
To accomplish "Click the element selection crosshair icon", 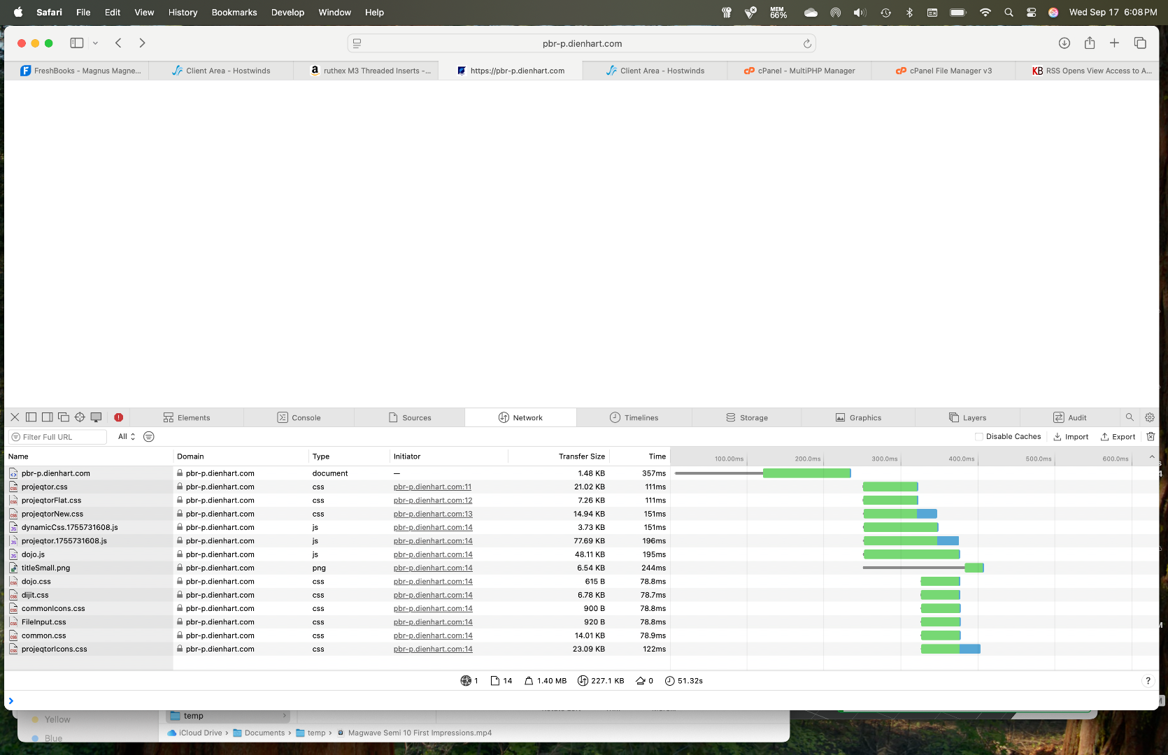I will coord(80,417).
